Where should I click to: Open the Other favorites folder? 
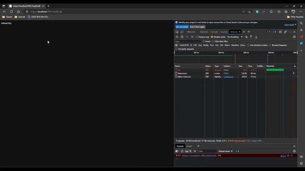(295, 17)
